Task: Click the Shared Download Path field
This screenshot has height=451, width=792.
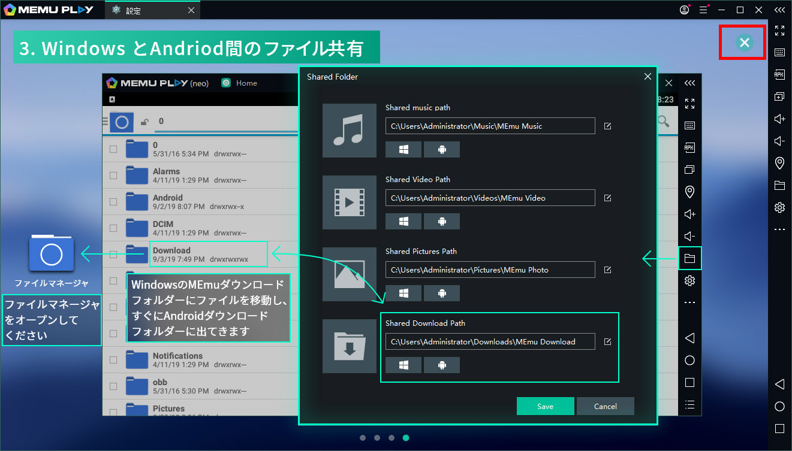Action: (x=490, y=341)
